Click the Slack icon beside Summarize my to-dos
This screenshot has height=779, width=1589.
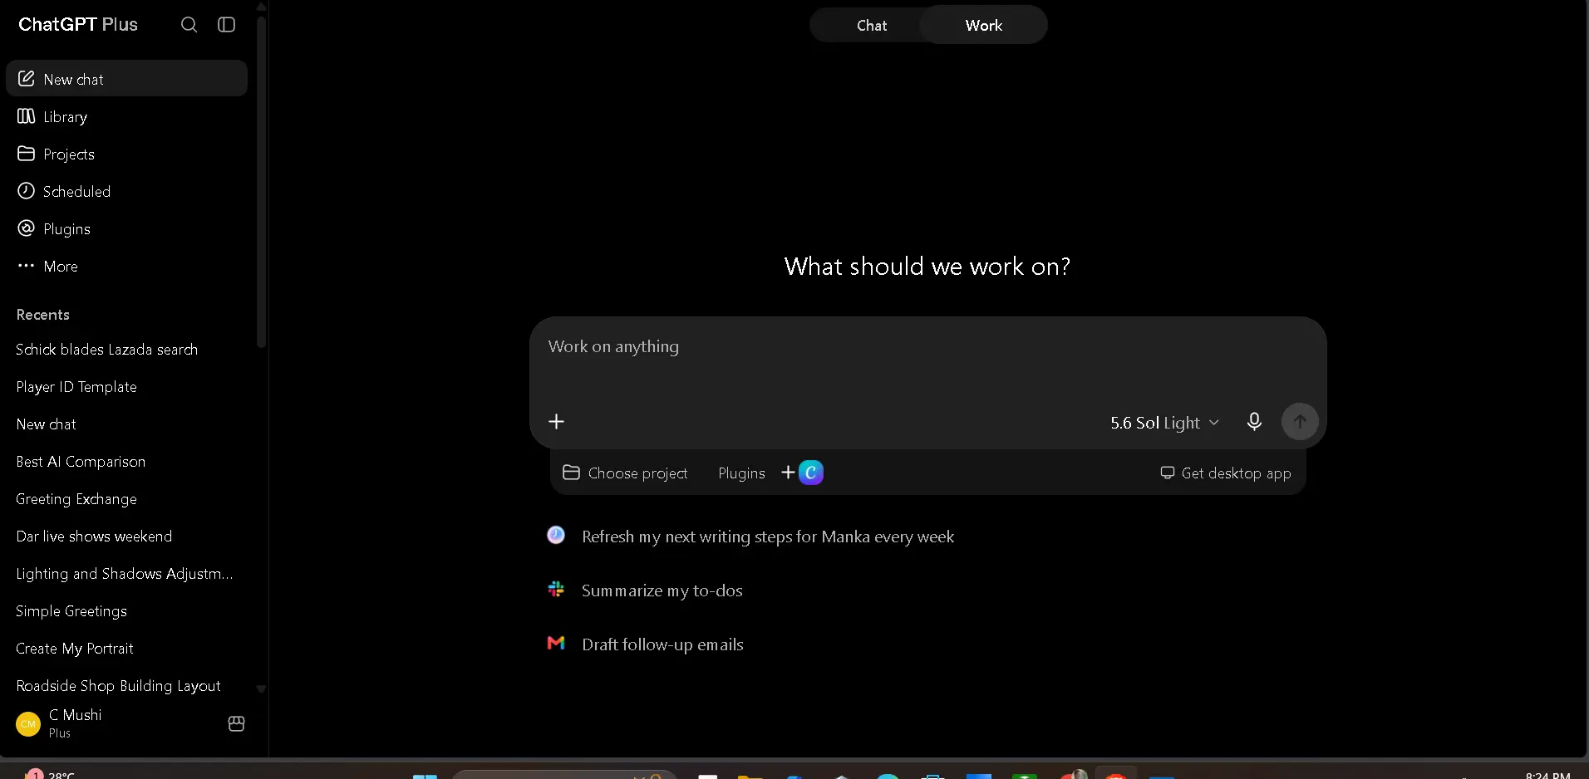tap(556, 590)
